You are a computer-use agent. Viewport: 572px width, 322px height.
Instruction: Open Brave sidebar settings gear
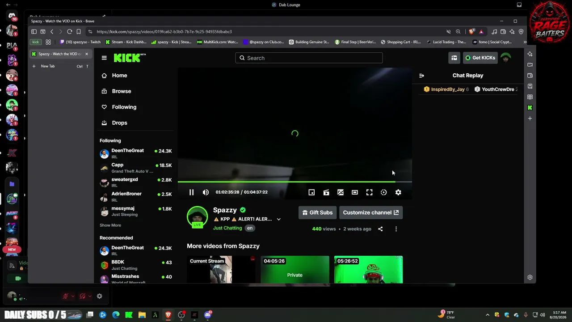pos(530,277)
